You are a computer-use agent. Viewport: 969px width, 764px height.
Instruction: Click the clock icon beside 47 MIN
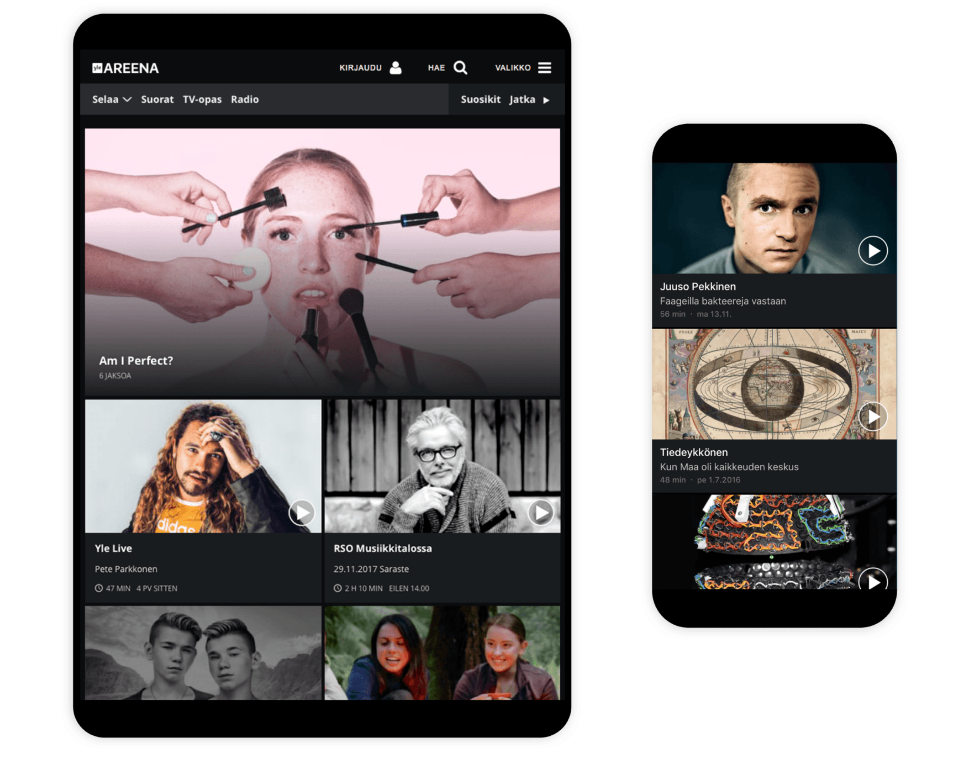coord(99,588)
